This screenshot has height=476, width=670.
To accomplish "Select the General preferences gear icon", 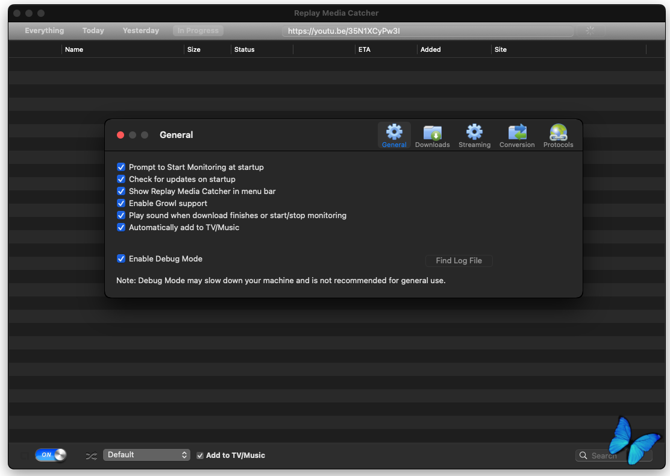I will tap(394, 133).
